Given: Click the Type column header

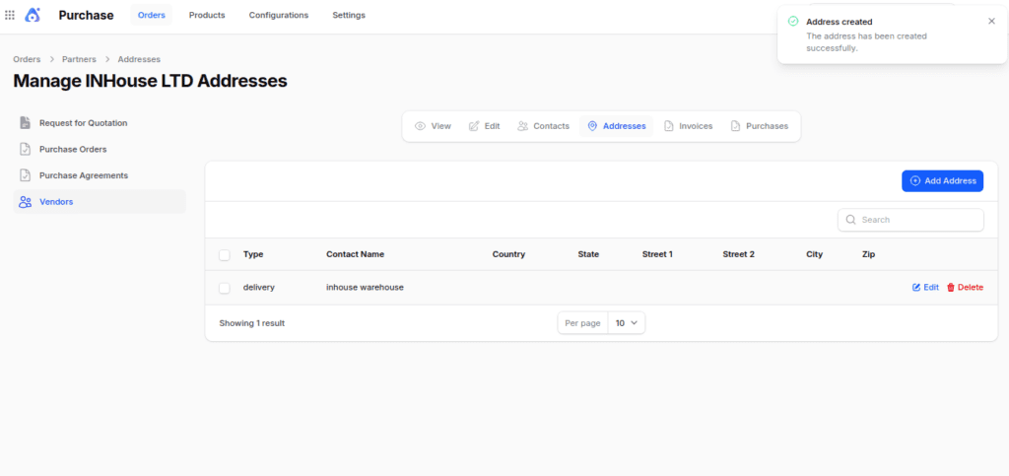Looking at the screenshot, I should coord(253,254).
